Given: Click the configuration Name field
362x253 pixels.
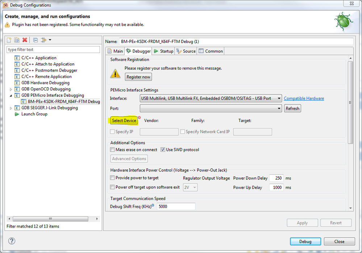Looking at the screenshot, I should point(236,41).
